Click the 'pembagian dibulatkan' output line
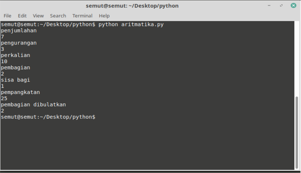 pyautogui.click(x=33, y=104)
